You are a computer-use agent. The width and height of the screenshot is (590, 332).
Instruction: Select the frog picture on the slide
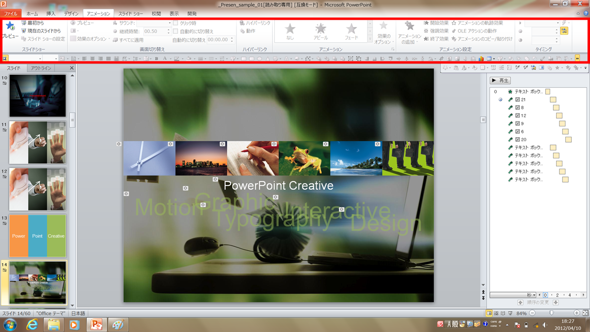[304, 158]
